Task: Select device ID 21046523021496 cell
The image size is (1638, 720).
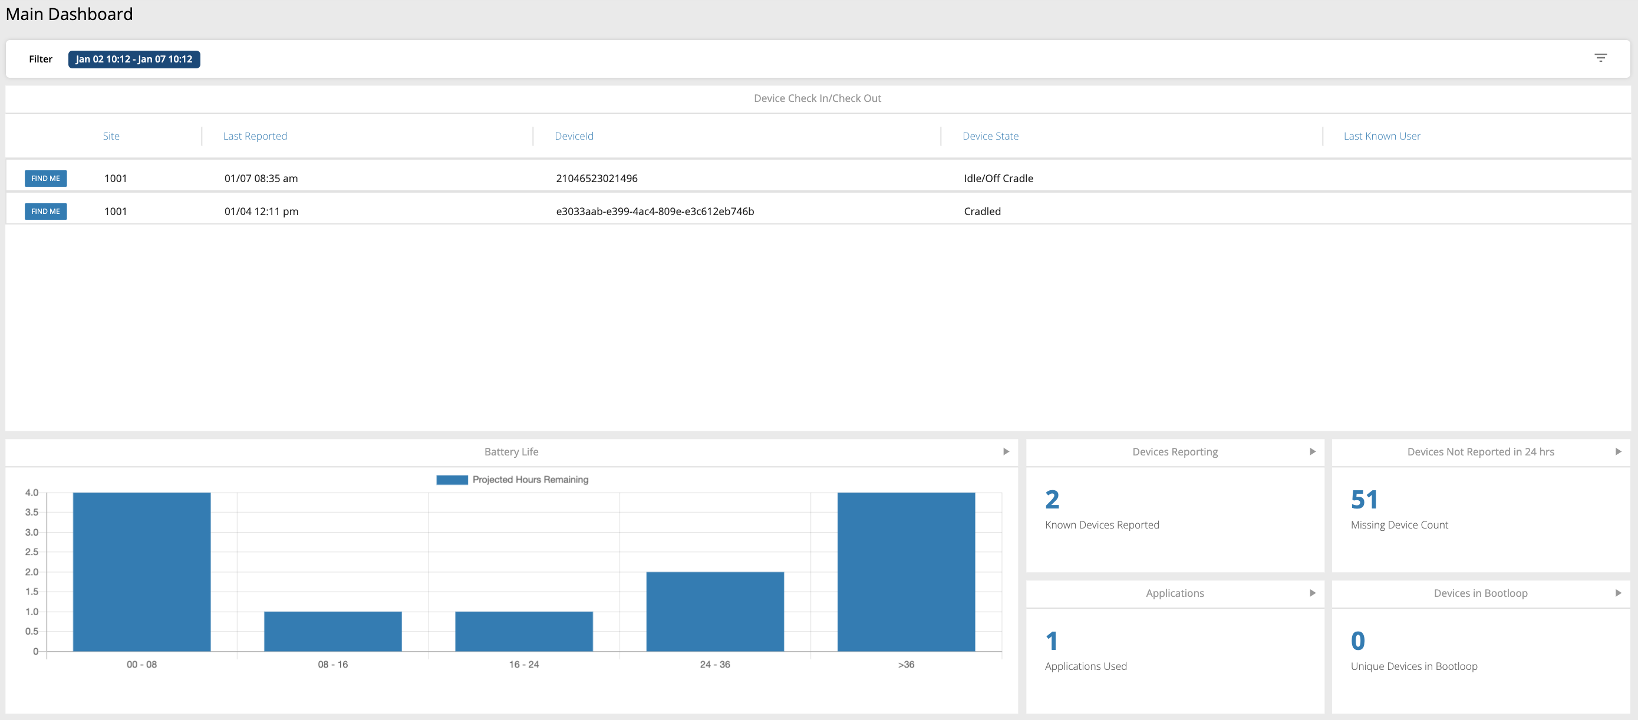Action: pos(596,179)
